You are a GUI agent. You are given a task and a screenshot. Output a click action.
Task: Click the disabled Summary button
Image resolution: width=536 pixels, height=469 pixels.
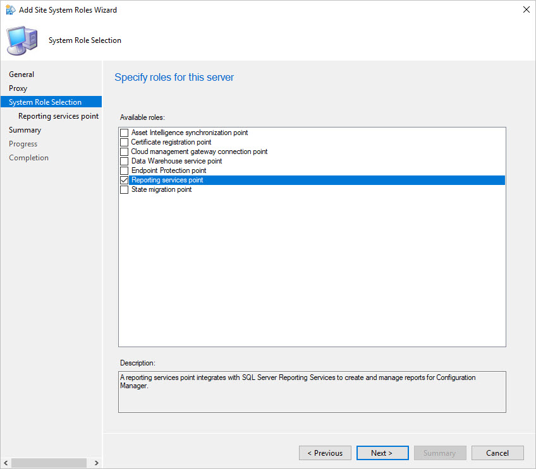coord(440,453)
